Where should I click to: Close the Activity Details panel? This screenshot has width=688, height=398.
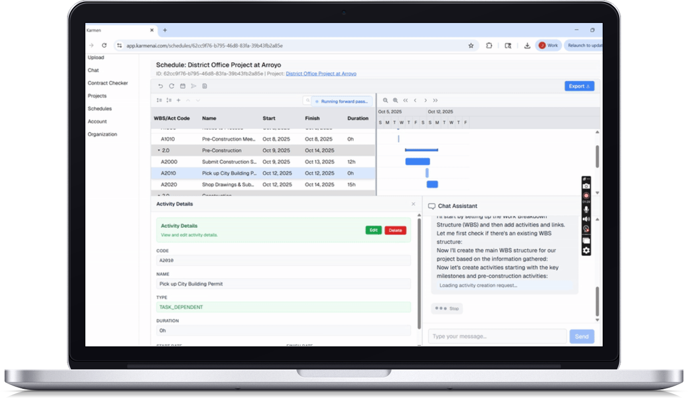click(x=414, y=204)
